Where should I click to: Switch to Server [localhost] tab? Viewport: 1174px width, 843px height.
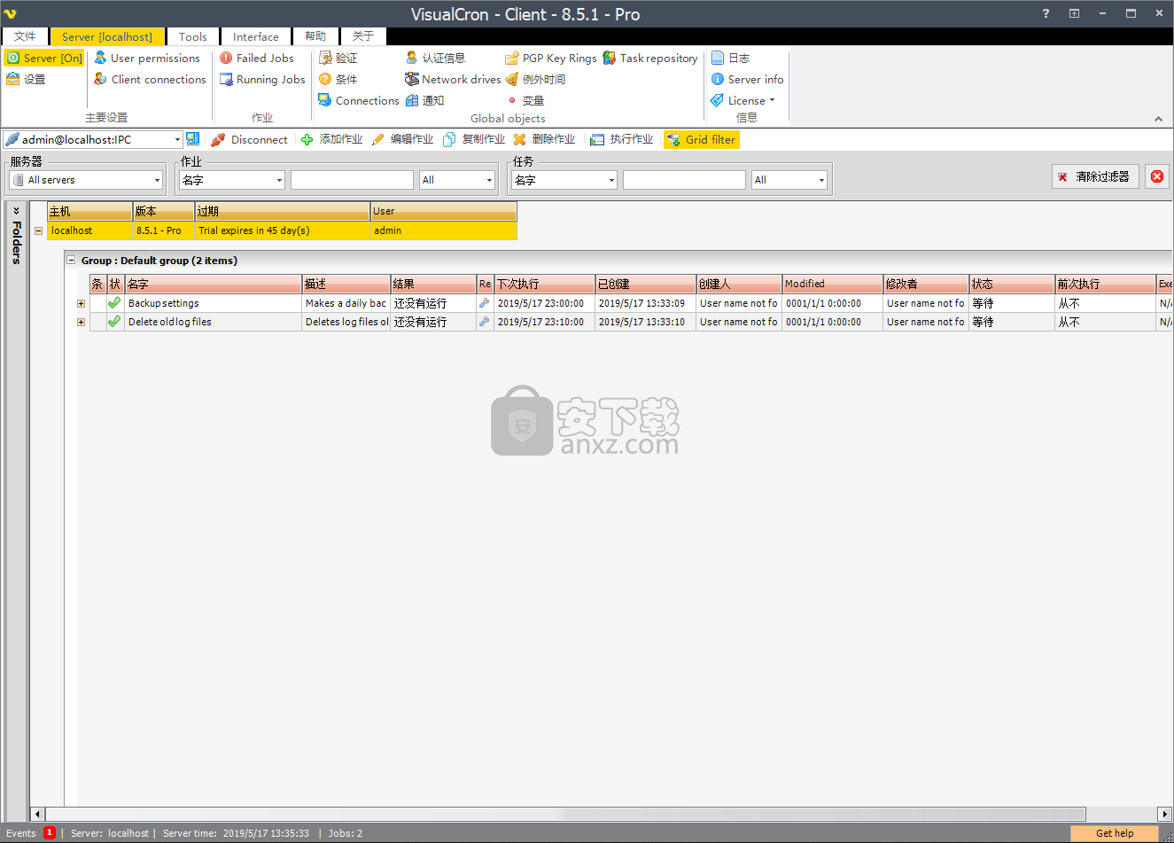(x=107, y=36)
